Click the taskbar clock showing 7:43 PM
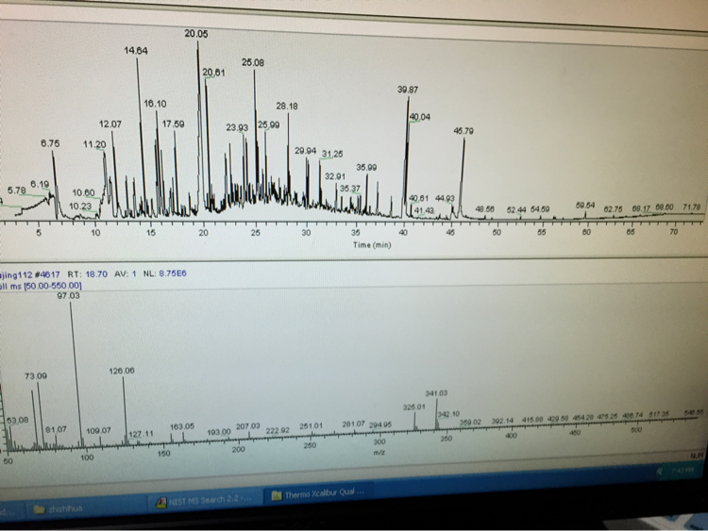Screen dimensions: 708x531 point(682,471)
